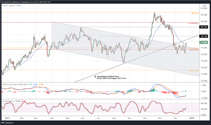The width and height of the screenshot is (211, 125).
Task: Click the 0(82.387) Fibonacci level label
Action: point(195,13)
